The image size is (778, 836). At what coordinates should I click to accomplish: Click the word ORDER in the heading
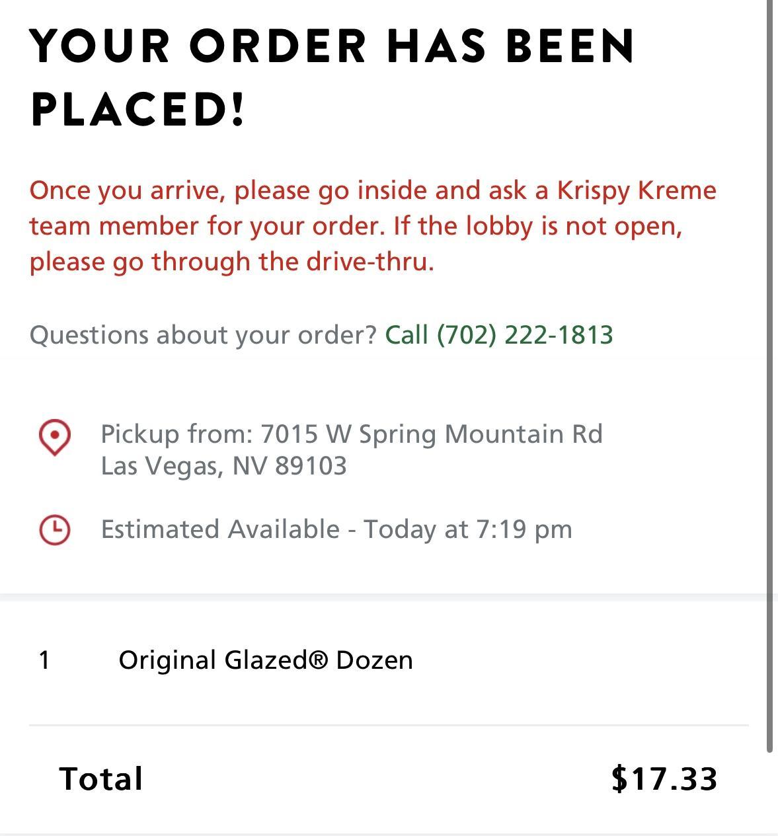pyautogui.click(x=278, y=46)
